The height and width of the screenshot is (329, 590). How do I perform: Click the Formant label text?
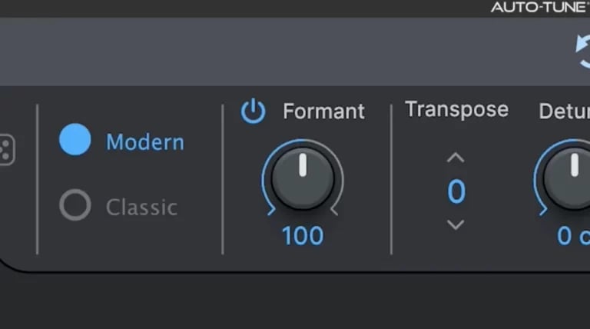[x=323, y=111]
